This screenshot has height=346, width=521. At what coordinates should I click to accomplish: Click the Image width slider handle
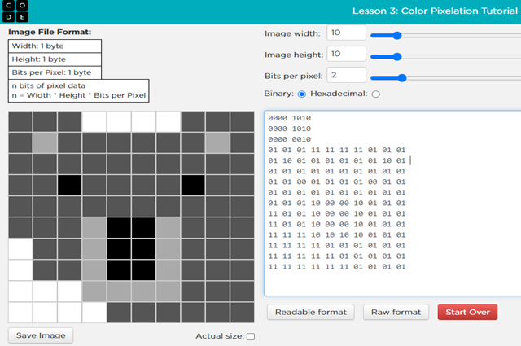pos(397,35)
